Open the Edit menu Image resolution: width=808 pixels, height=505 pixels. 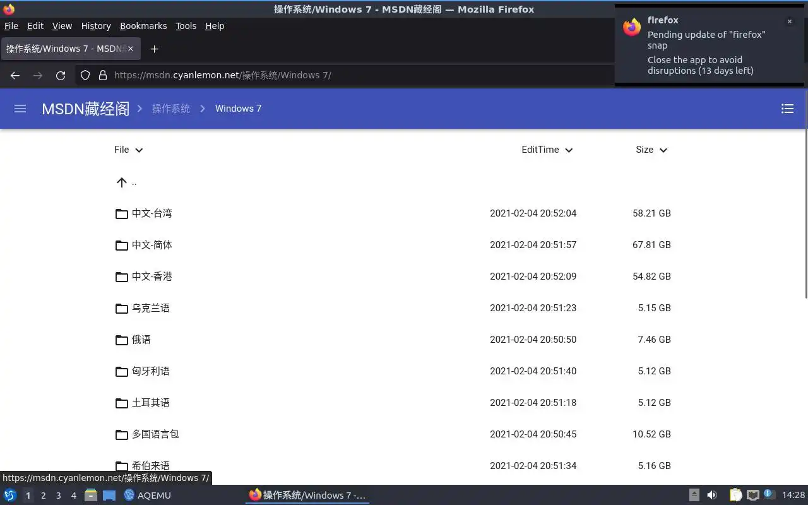click(x=35, y=26)
